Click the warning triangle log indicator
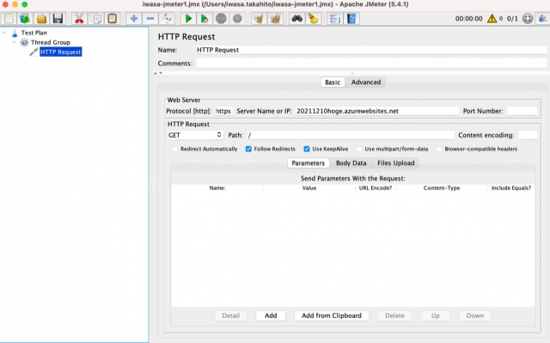Image resolution: width=550 pixels, height=343 pixels. click(x=492, y=18)
